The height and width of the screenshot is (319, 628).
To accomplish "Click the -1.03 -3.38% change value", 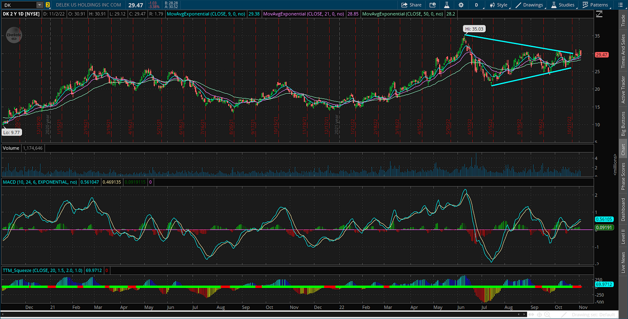I will click(x=154, y=5).
